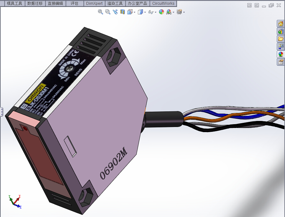Open the View Palette pane
The image size is (285, 217).
click(x=281, y=47)
